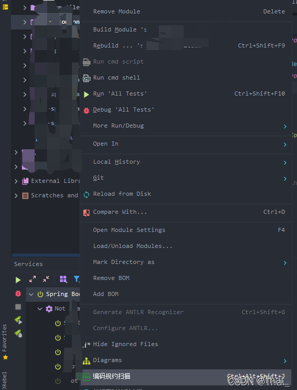Select the 编码规约扫描 menu entry
This screenshot has width=297, height=390.
tap(186, 377)
